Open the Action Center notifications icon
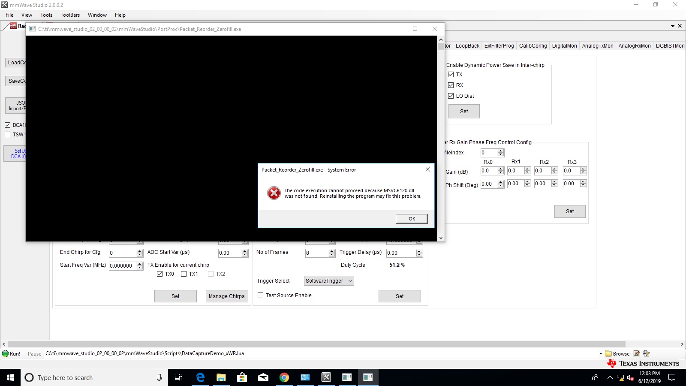686x386 pixels. point(672,377)
